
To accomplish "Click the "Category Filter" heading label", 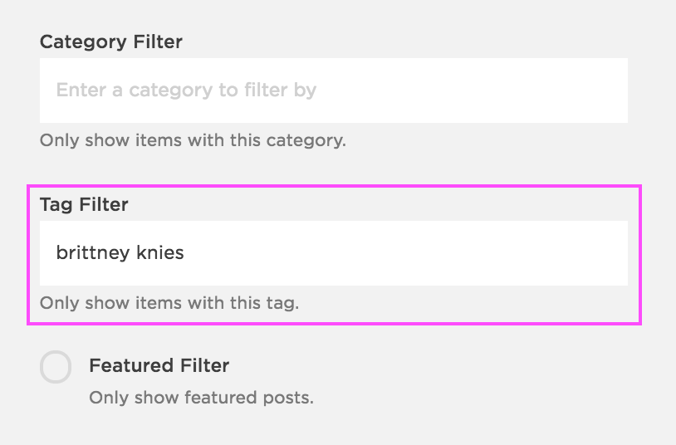I will click(111, 42).
